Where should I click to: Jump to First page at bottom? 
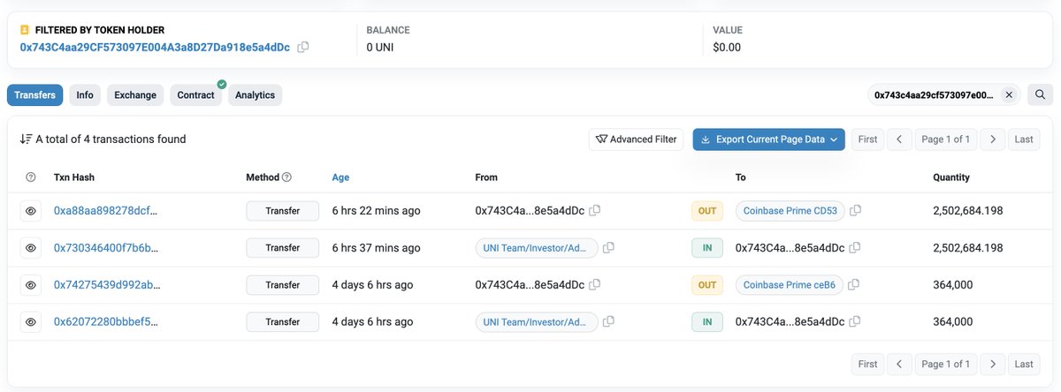click(868, 364)
